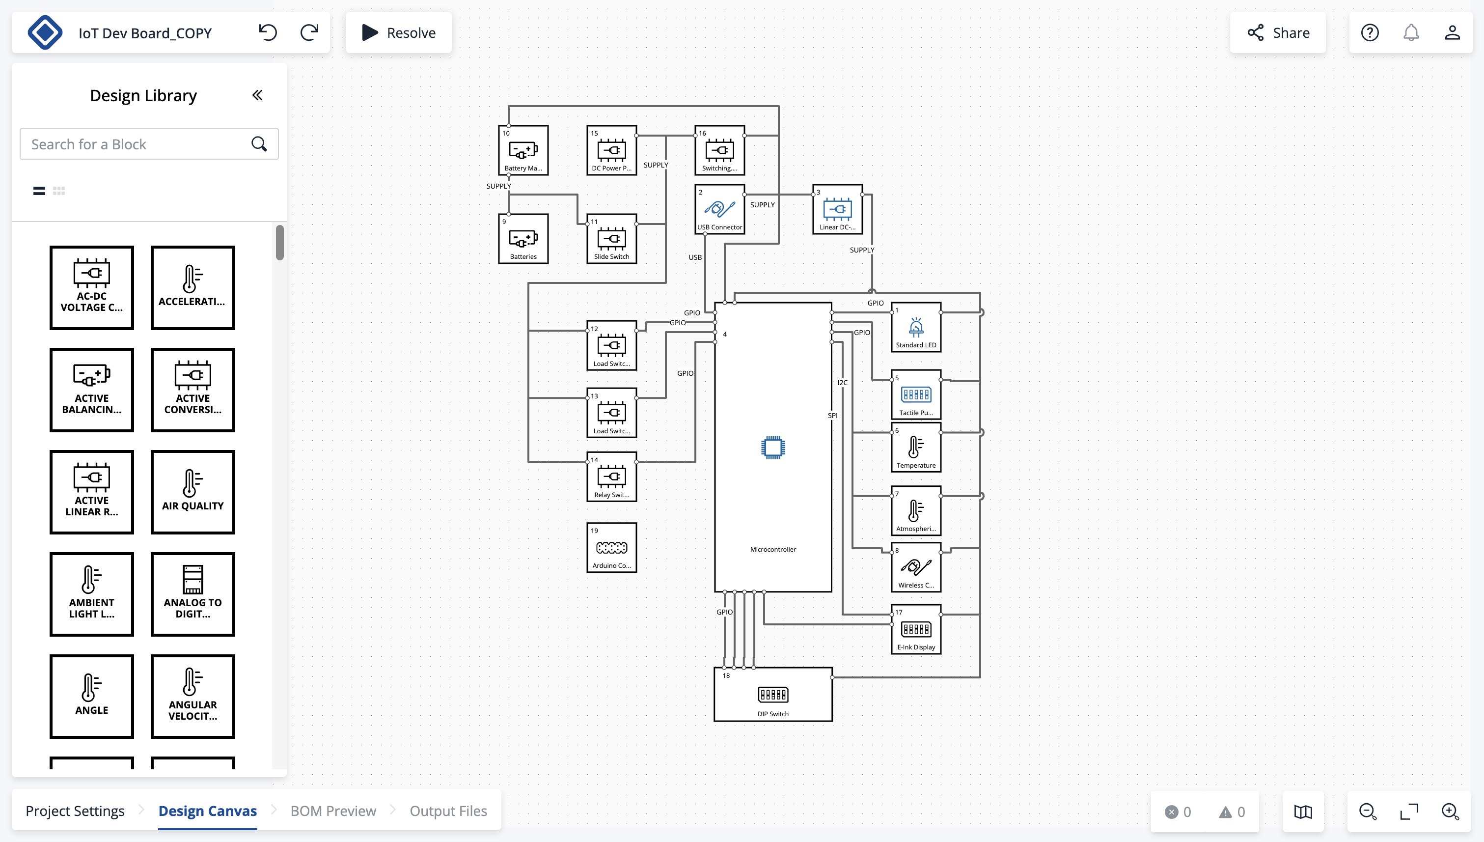Toggle the list view layout in Design Library

click(x=39, y=190)
